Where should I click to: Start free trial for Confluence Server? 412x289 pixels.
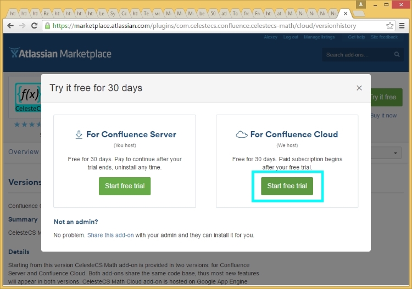(125, 186)
